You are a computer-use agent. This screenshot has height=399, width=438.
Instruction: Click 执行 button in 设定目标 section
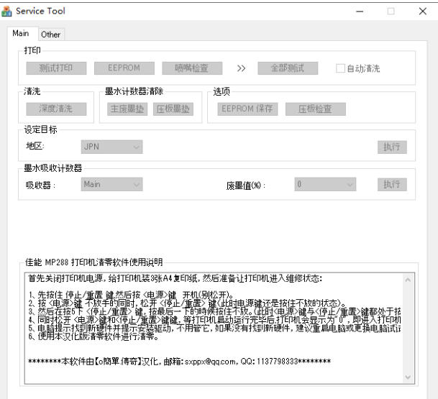(x=392, y=147)
